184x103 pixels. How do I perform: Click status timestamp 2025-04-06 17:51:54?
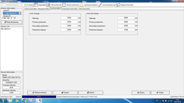click(177, 97)
